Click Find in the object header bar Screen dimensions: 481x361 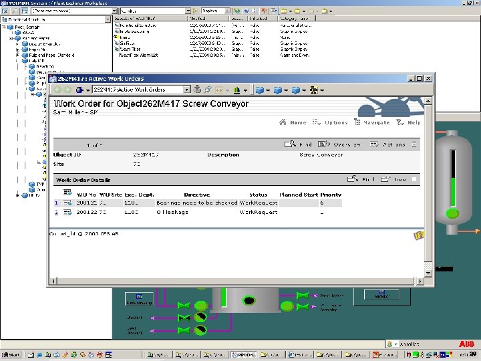298,144
